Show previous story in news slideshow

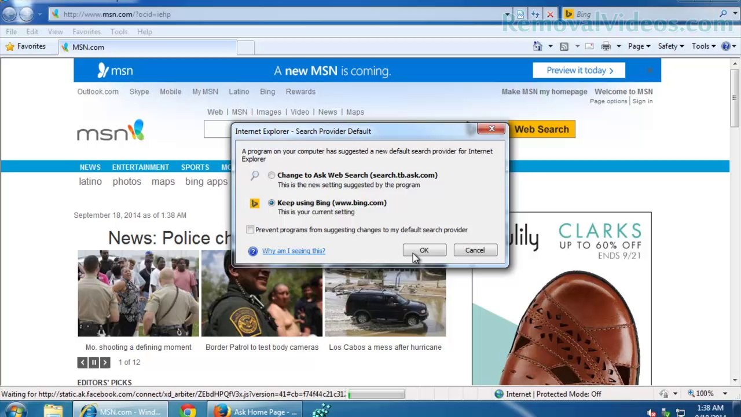tap(83, 363)
